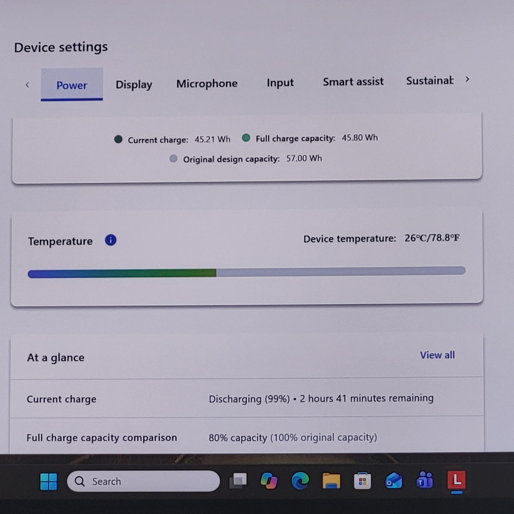514x514 pixels.
Task: Select the Input tab
Action: [280, 82]
